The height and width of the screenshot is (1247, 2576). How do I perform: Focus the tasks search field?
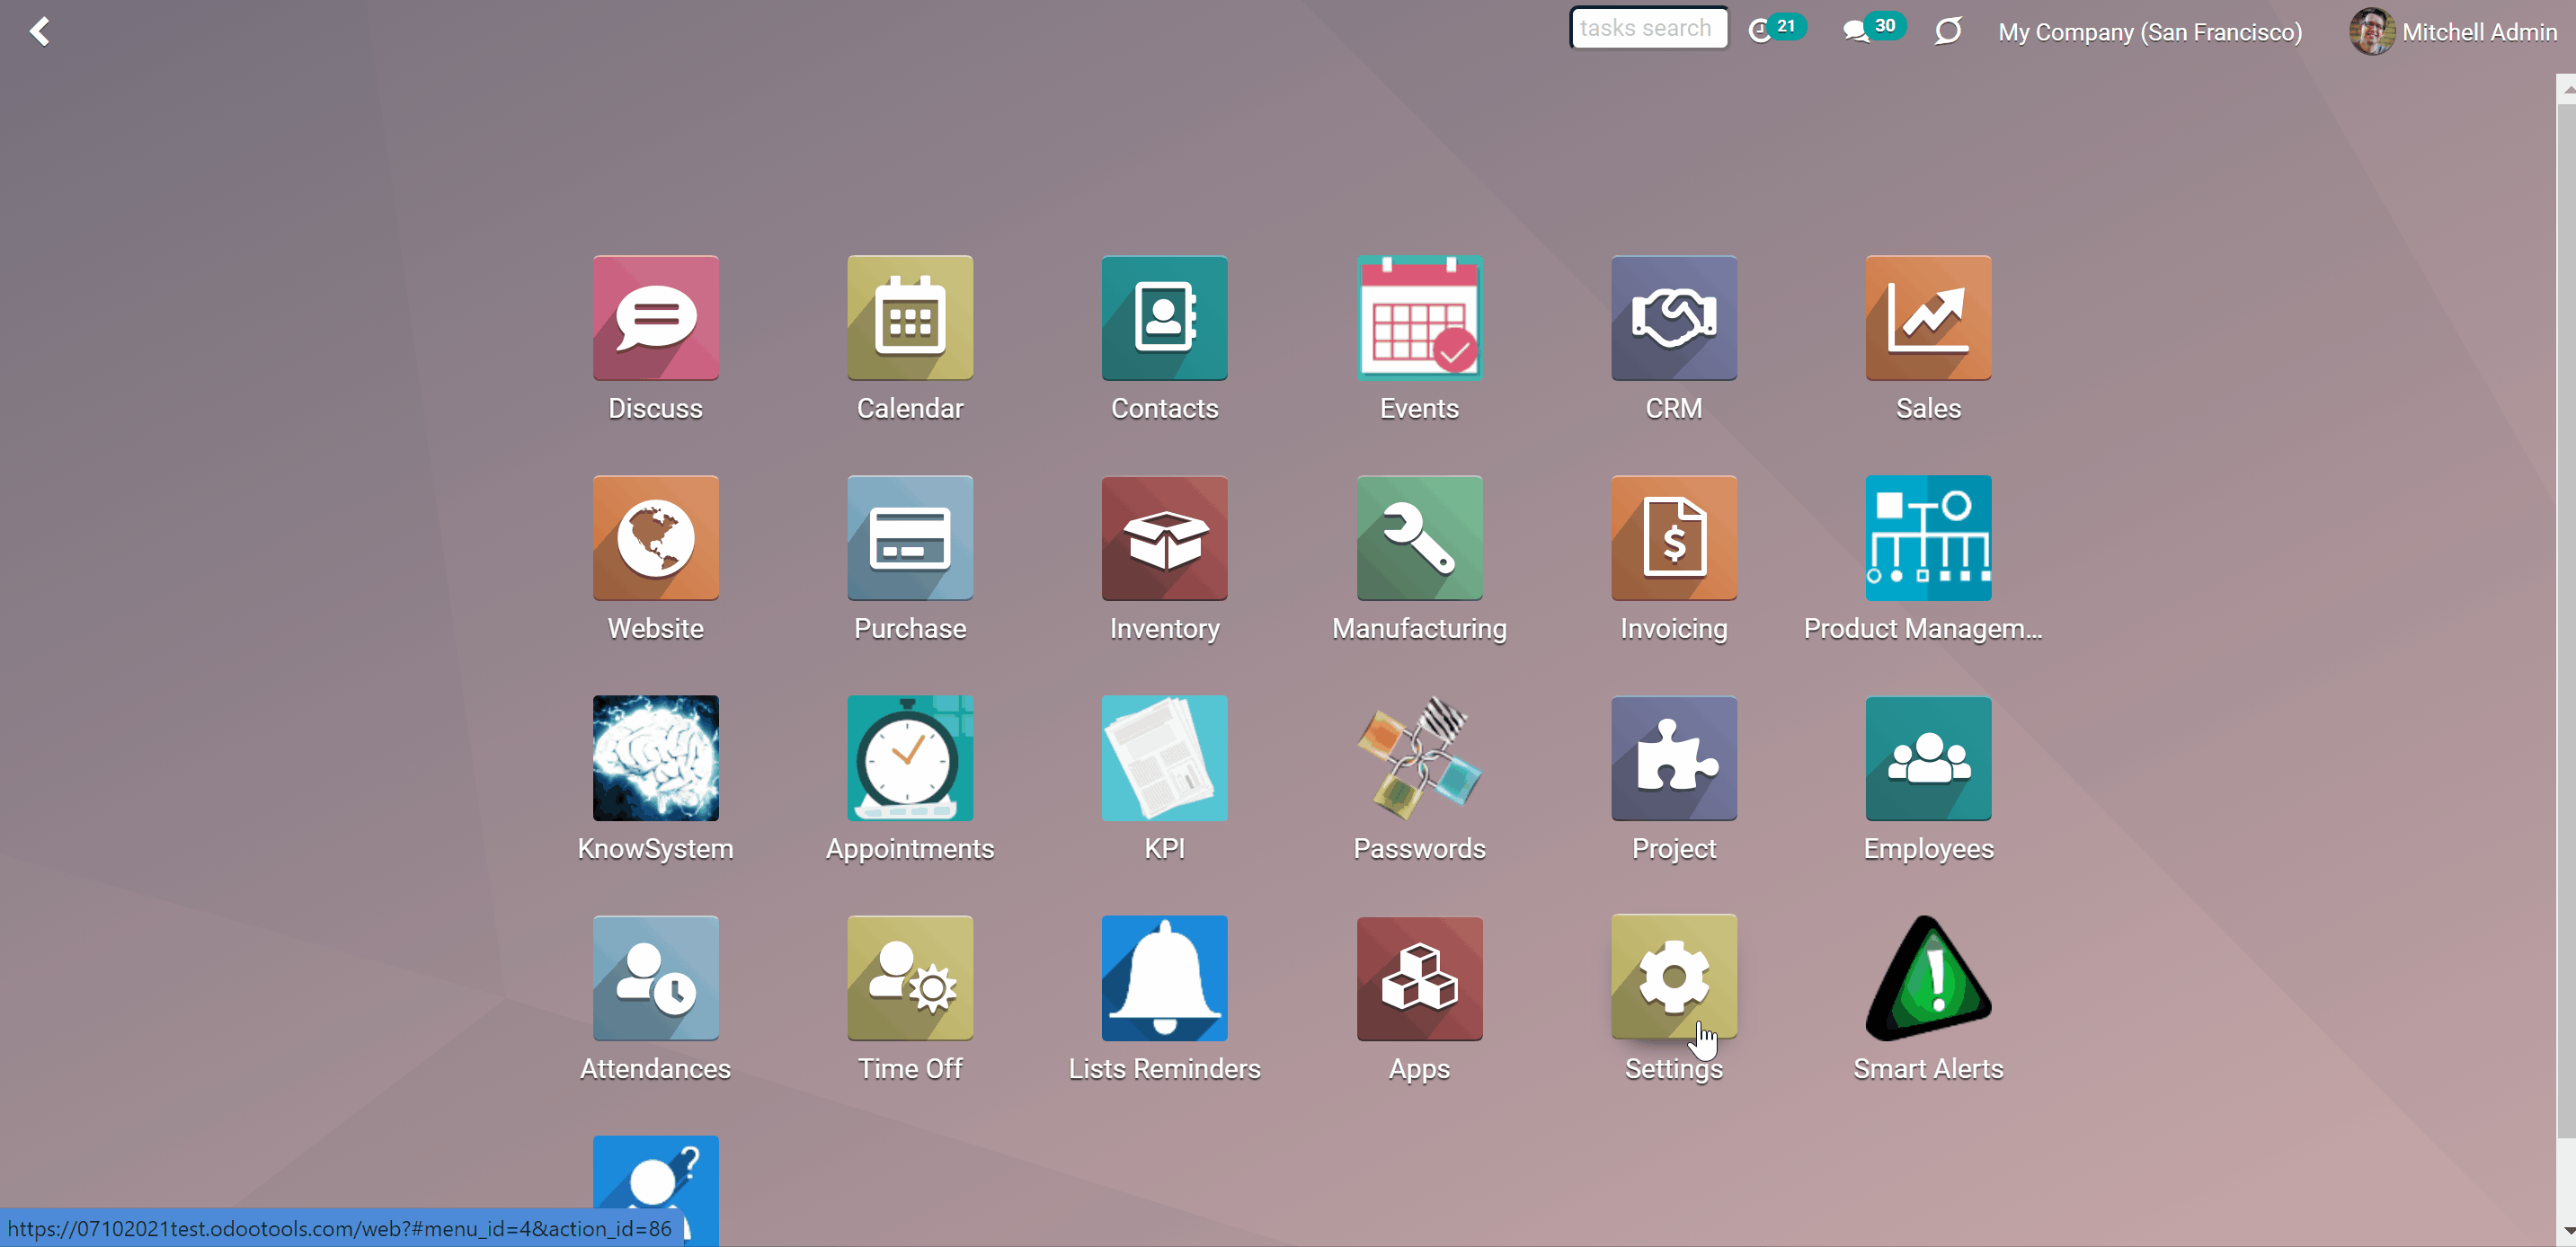(x=1648, y=28)
